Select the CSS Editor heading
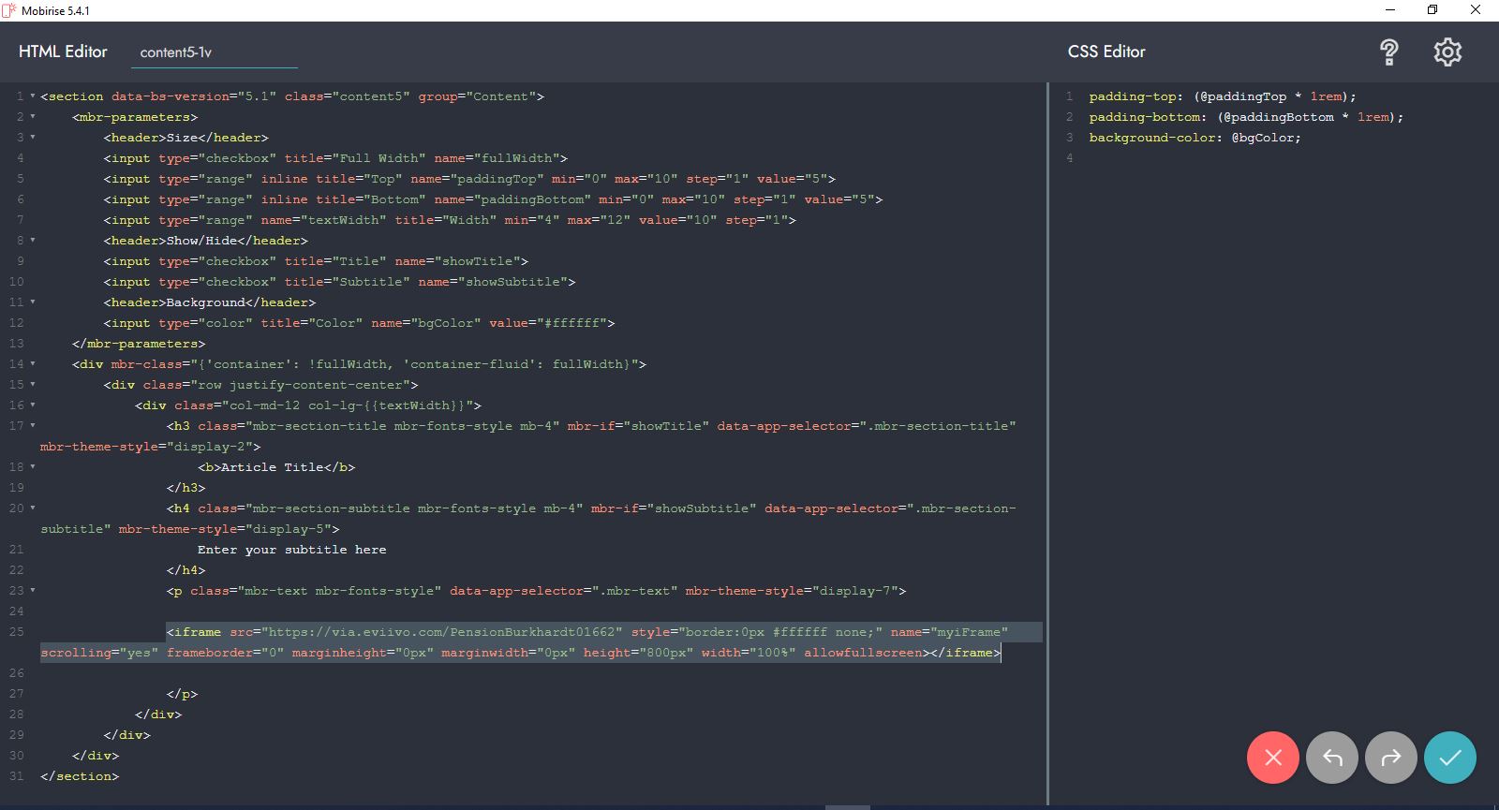 (x=1106, y=52)
